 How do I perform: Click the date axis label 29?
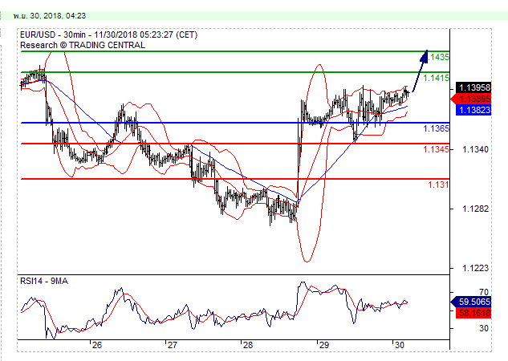tap(323, 345)
